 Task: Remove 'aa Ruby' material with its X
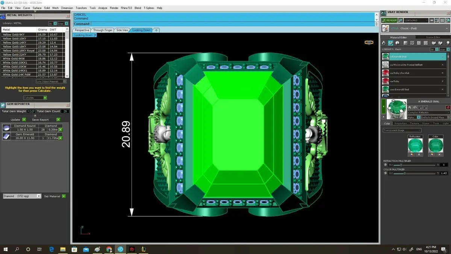click(x=443, y=81)
